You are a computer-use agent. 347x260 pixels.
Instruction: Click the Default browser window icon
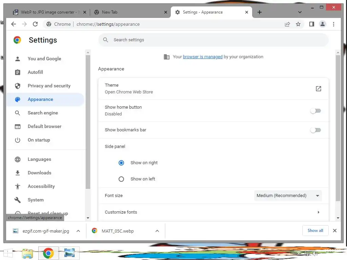(18, 127)
